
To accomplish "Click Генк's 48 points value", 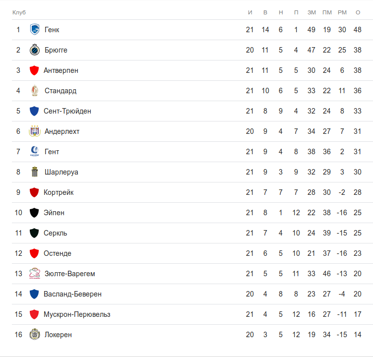I will (x=358, y=30).
